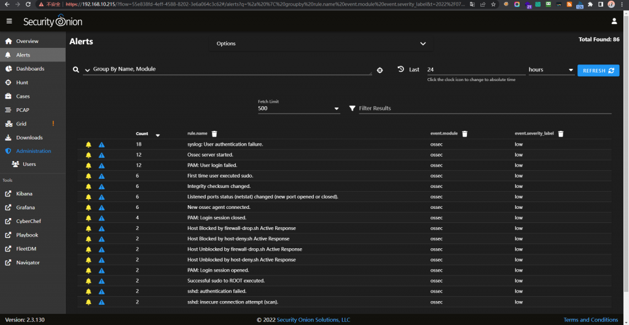Click the Filter Results input field
Viewport: 629px width, 325px height.
point(485,108)
